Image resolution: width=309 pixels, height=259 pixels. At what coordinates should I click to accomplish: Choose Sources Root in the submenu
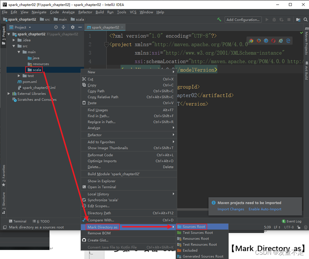pos(202,227)
